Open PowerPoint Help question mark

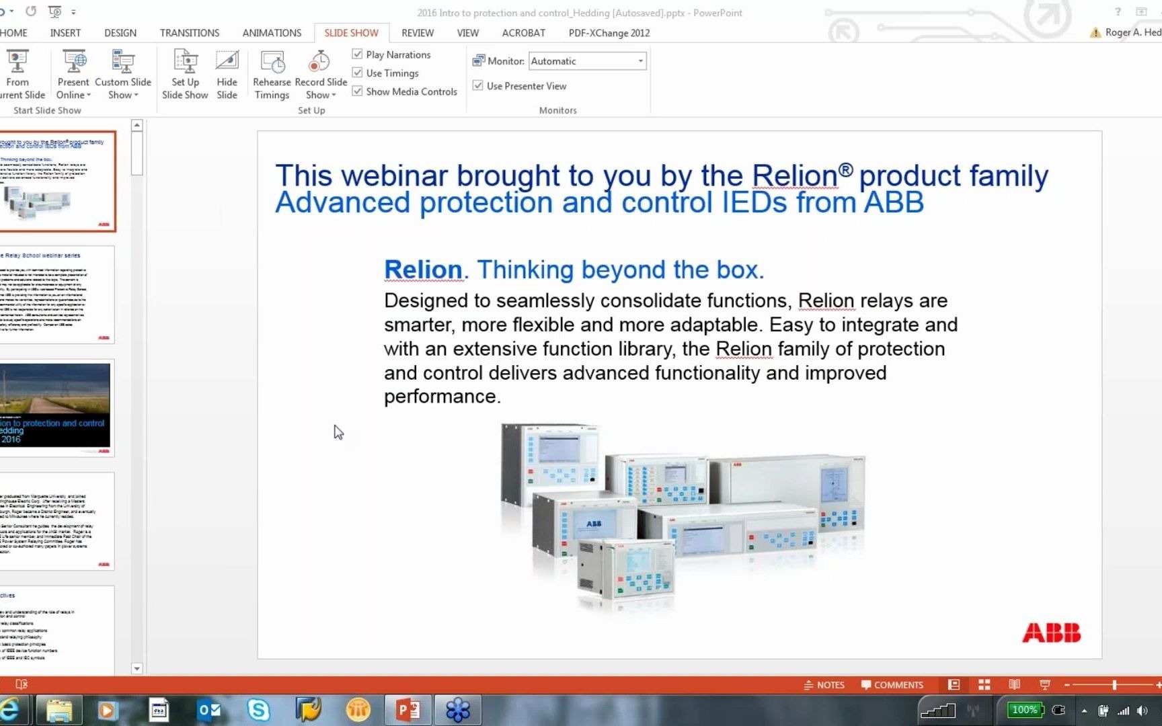[1118, 11]
